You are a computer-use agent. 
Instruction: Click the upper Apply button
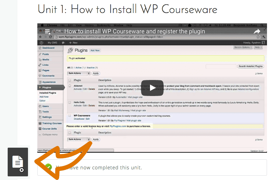[x=96, y=73]
